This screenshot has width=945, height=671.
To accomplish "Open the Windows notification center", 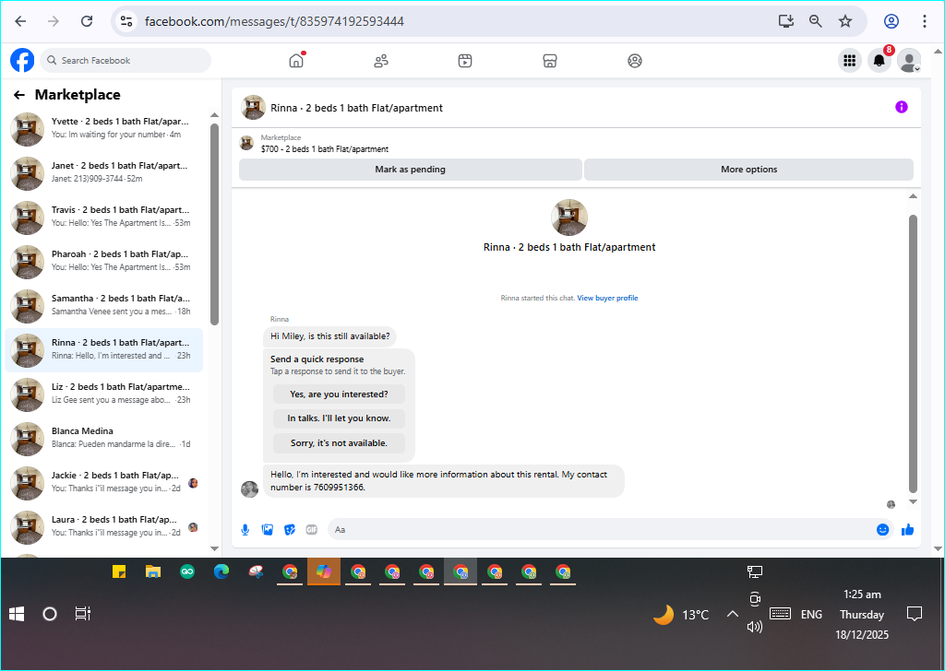I will [915, 614].
